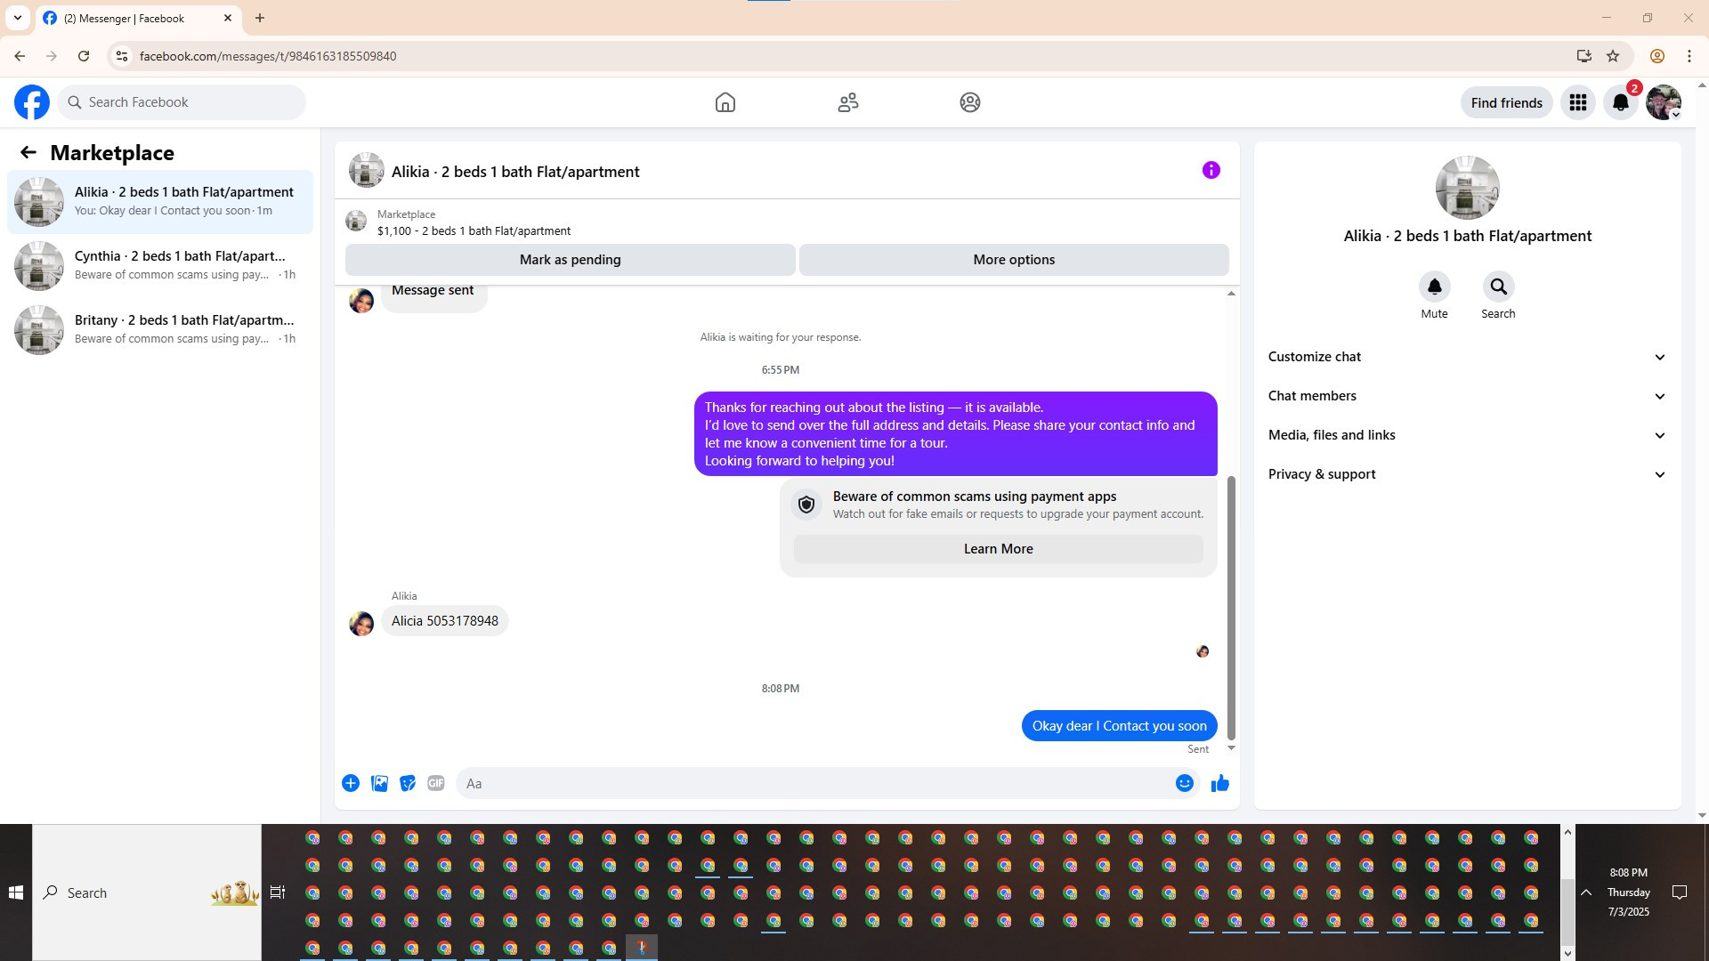Bookmark this page with the star icon

[x=1612, y=56]
